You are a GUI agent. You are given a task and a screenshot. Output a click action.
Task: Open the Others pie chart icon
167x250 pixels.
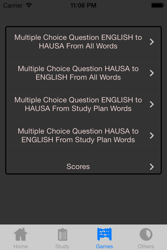[x=146, y=234]
